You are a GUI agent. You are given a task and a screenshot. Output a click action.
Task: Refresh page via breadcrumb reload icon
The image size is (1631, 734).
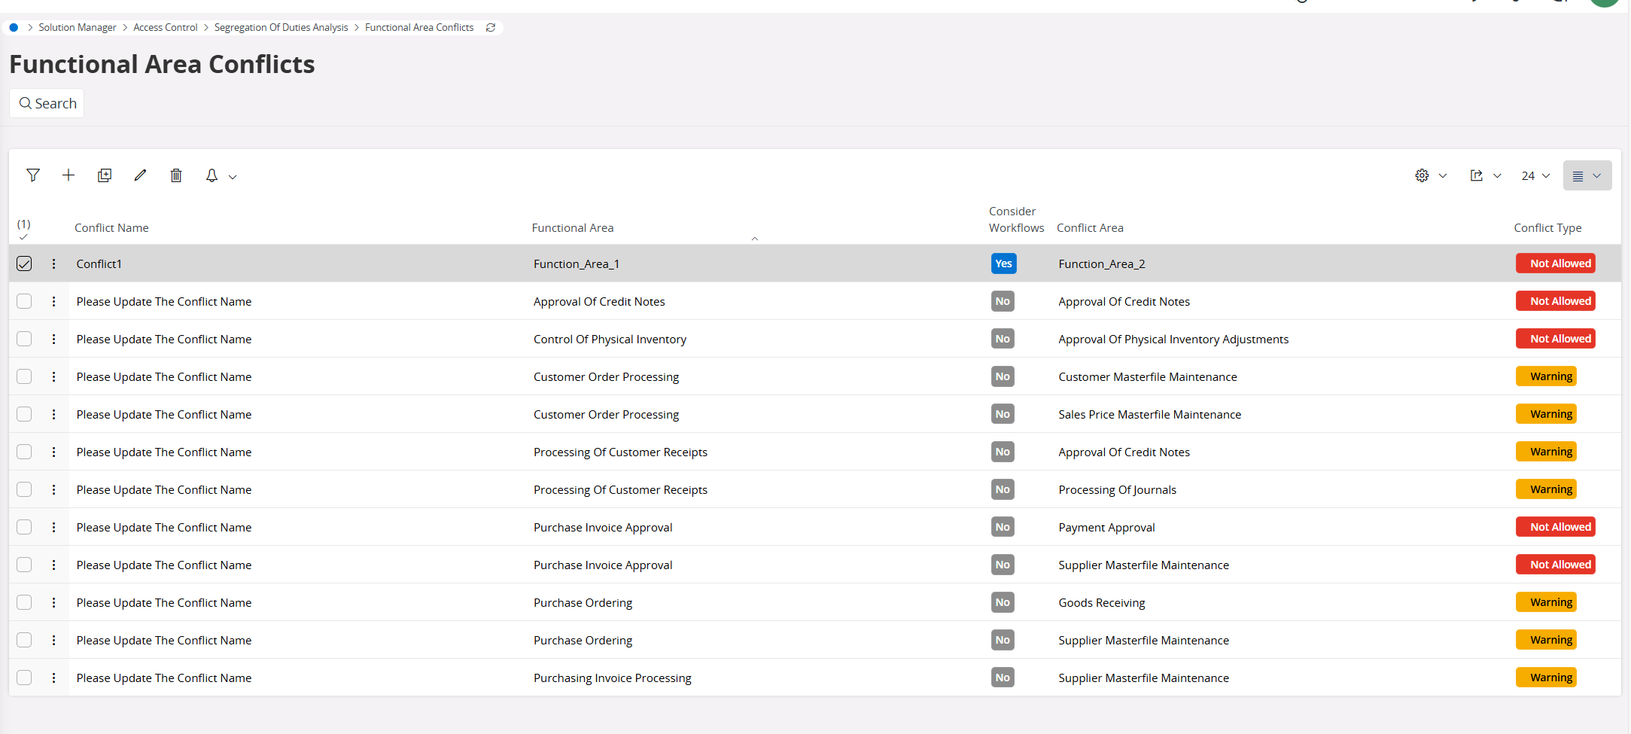point(491,28)
